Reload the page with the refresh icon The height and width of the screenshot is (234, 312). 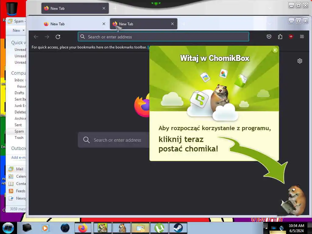(58, 37)
